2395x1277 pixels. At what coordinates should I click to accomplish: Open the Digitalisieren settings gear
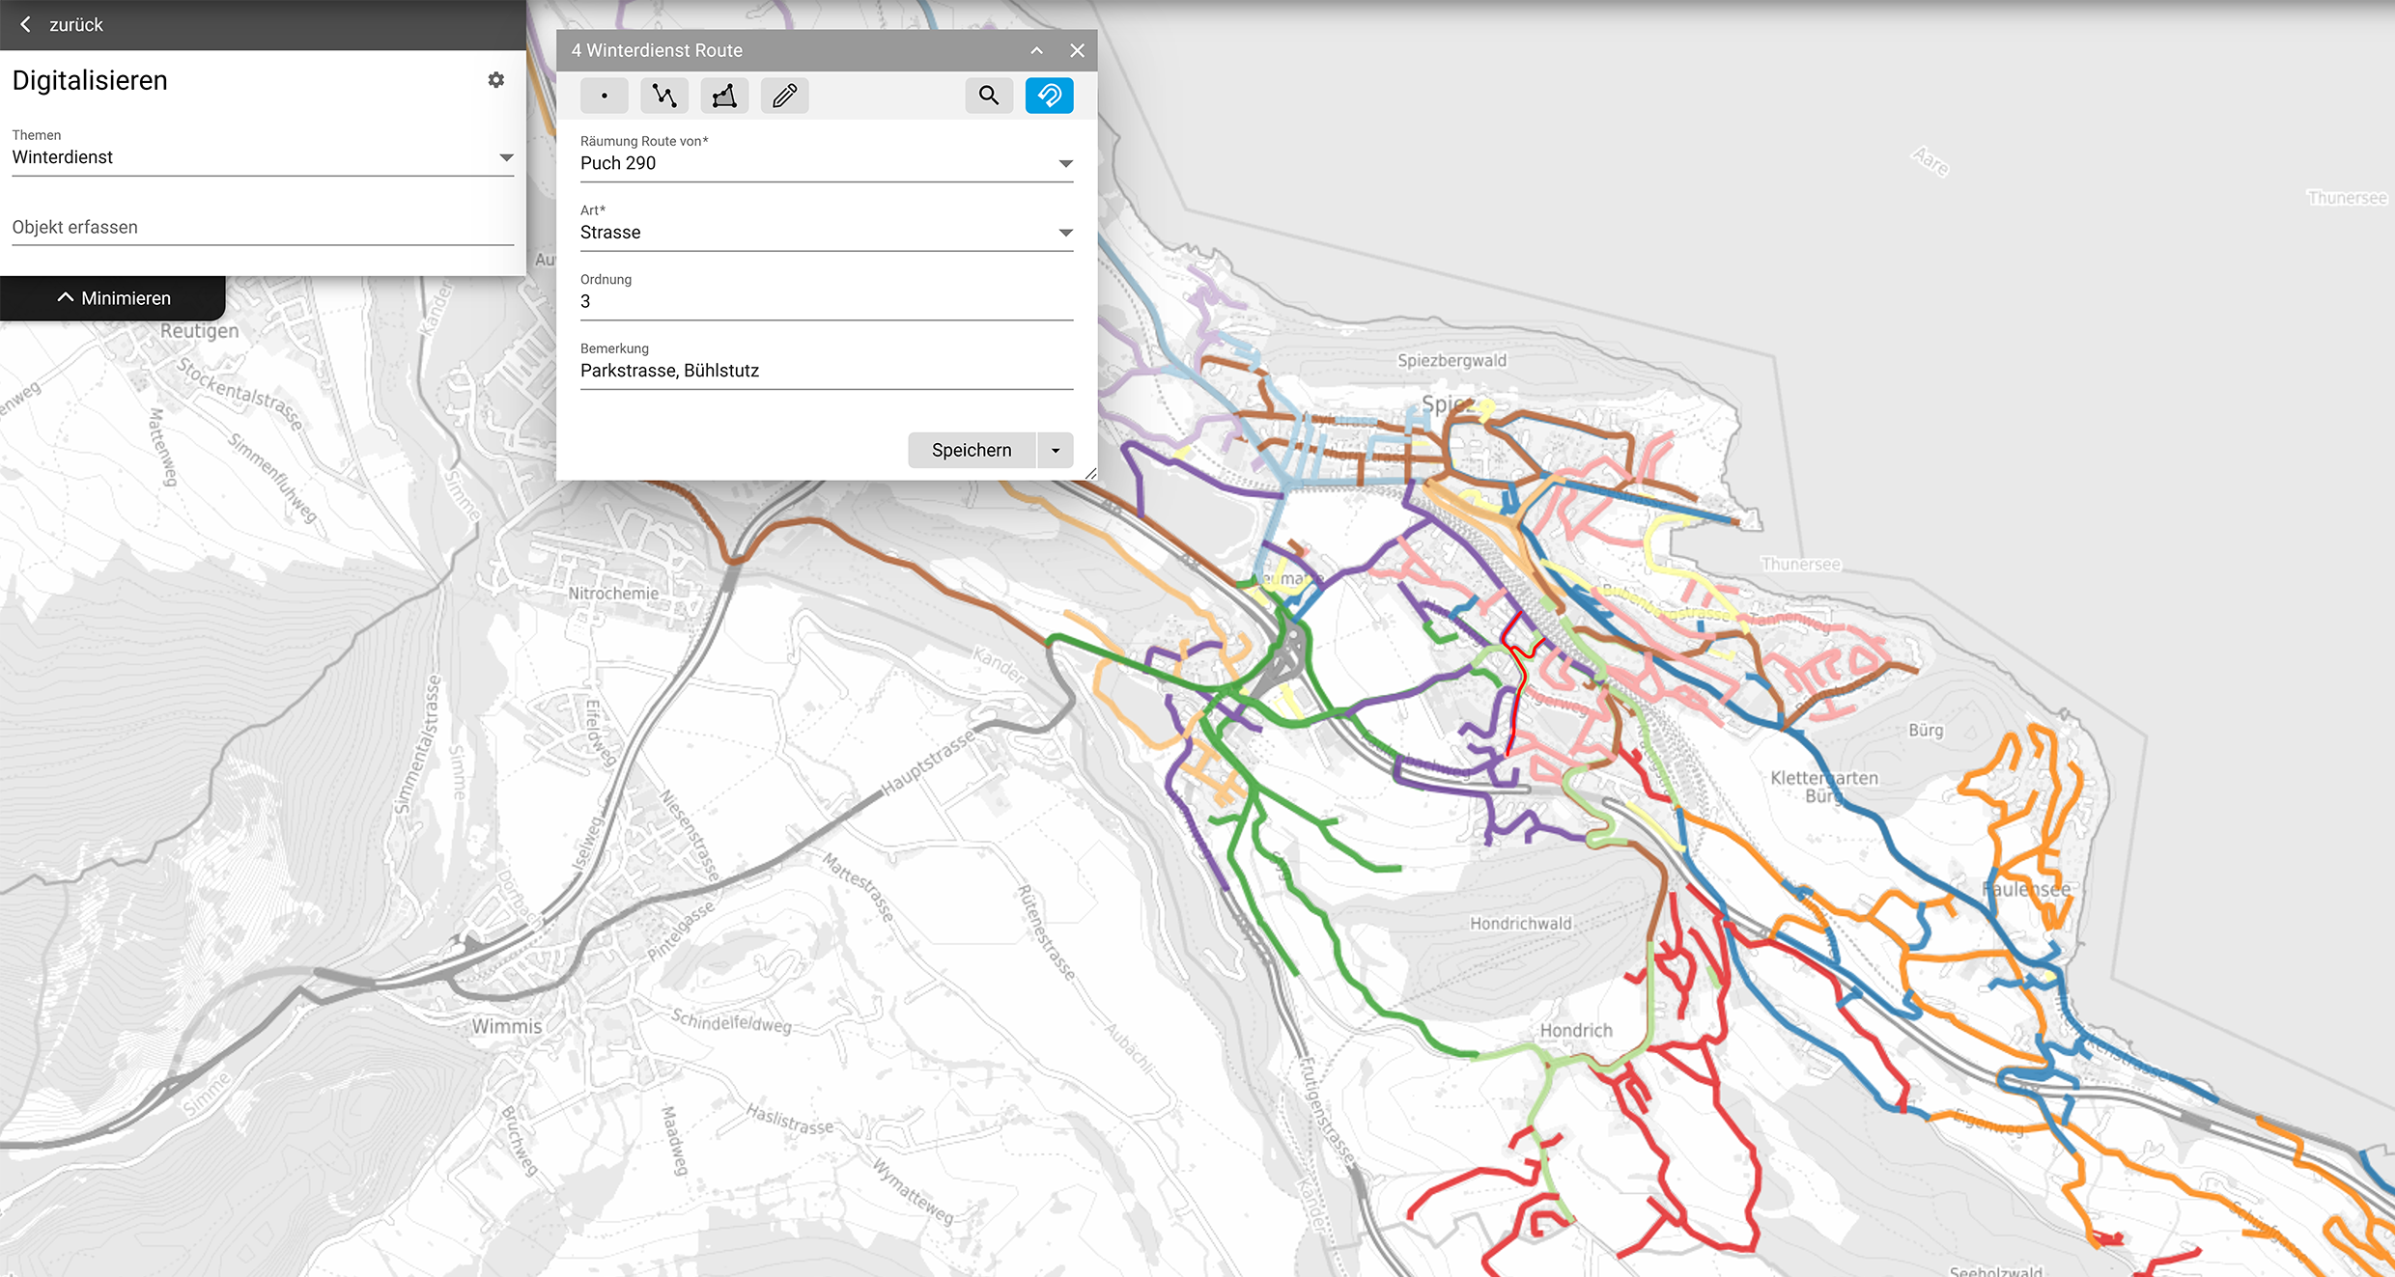tap(496, 80)
